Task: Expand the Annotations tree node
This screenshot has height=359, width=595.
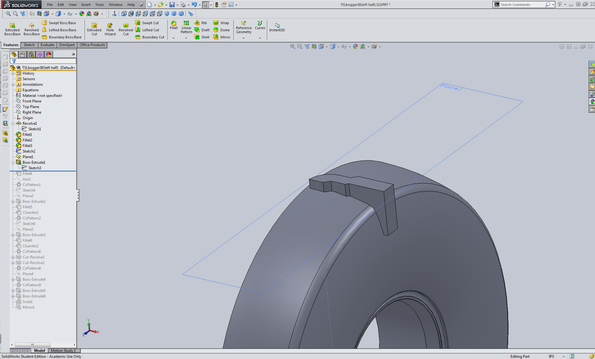Action: [x=13, y=84]
